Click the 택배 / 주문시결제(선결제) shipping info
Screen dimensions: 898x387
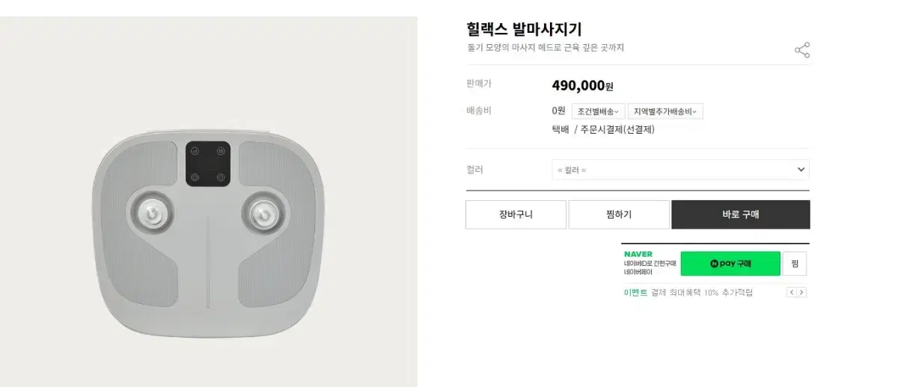[x=603, y=129]
